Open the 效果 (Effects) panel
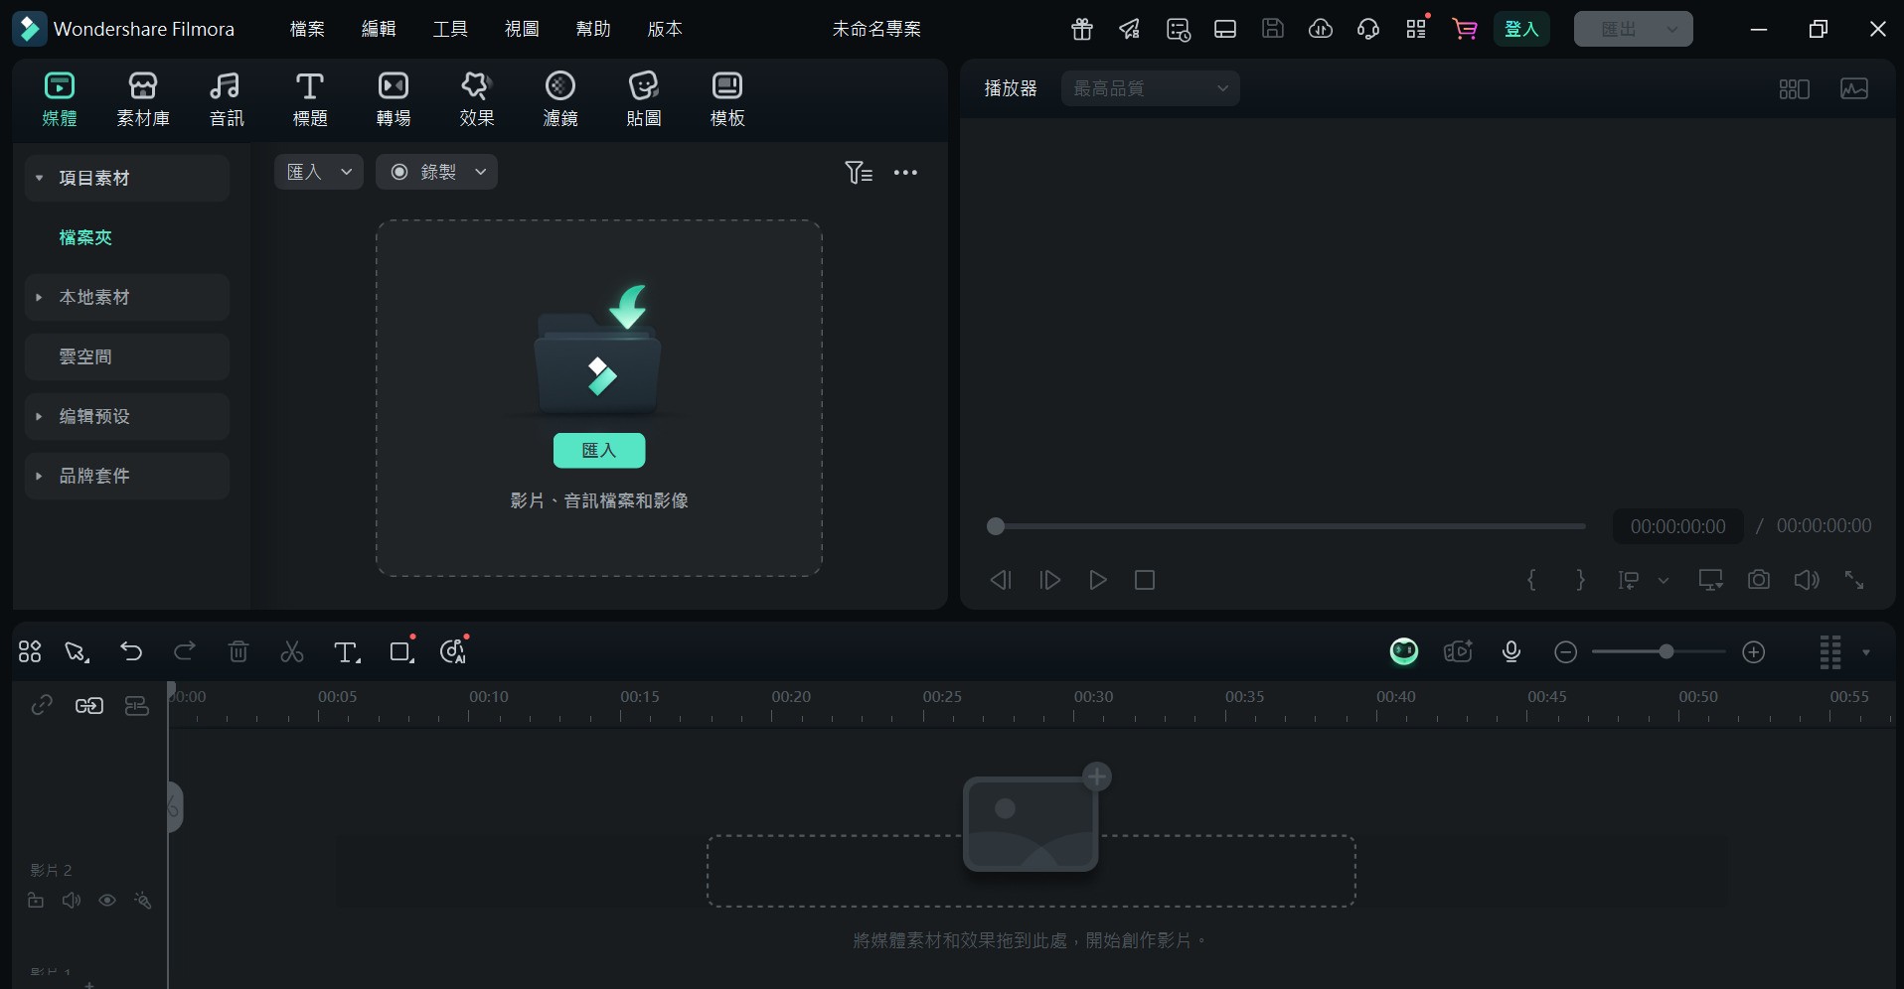Screen dimensions: 1904x989 475,98
